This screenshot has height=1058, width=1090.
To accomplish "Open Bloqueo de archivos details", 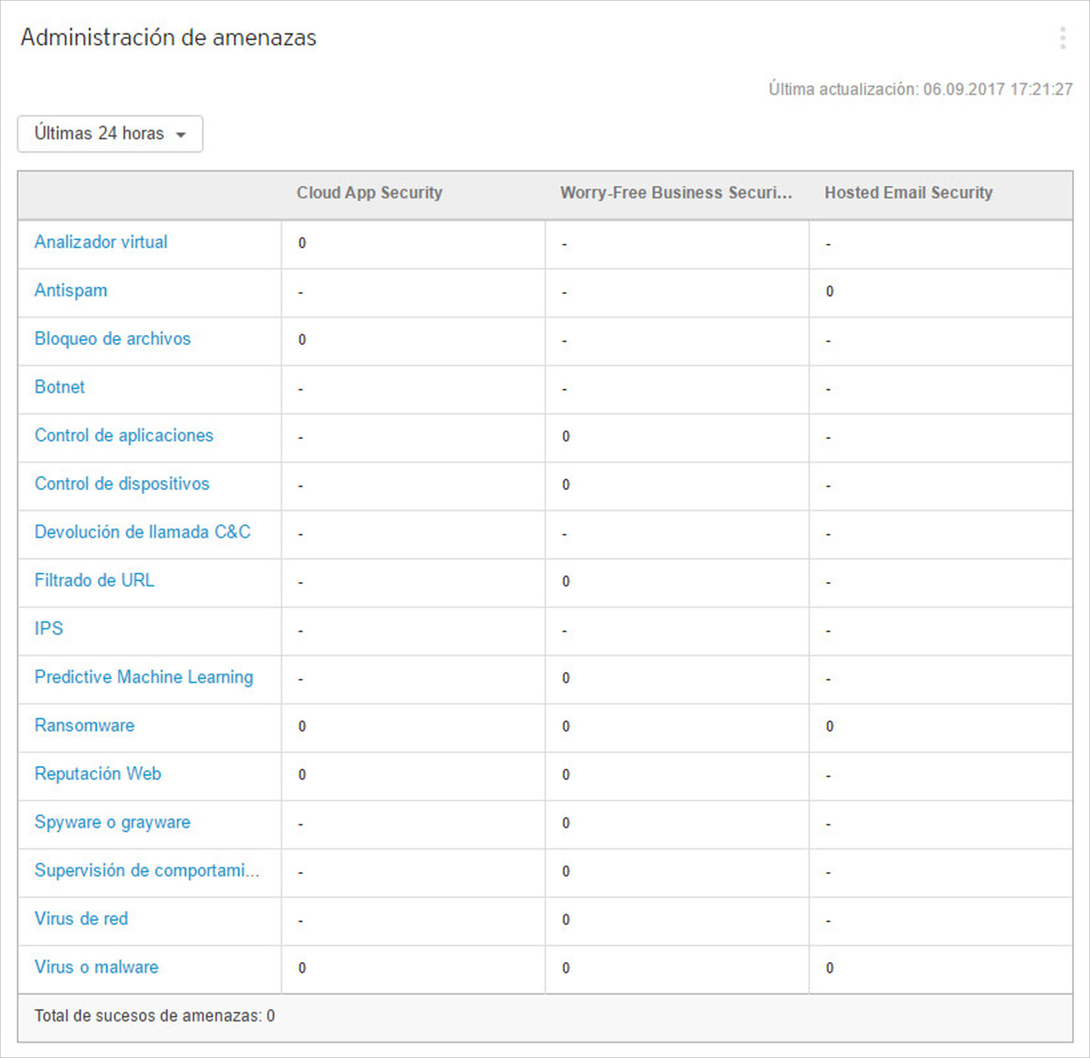I will [x=113, y=339].
